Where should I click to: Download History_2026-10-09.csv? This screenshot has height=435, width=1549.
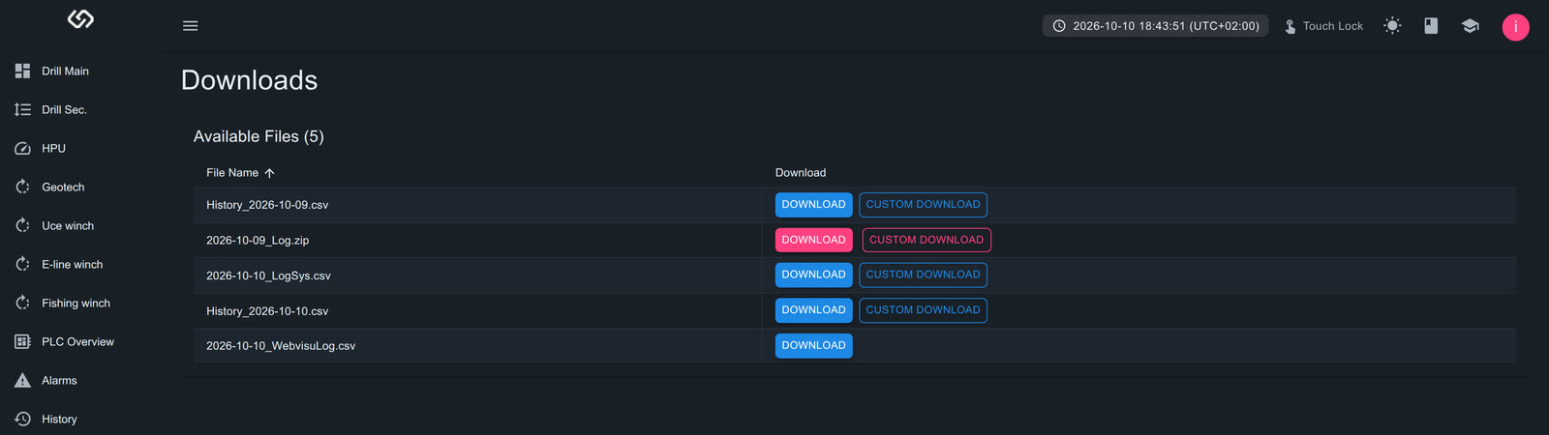click(x=813, y=204)
